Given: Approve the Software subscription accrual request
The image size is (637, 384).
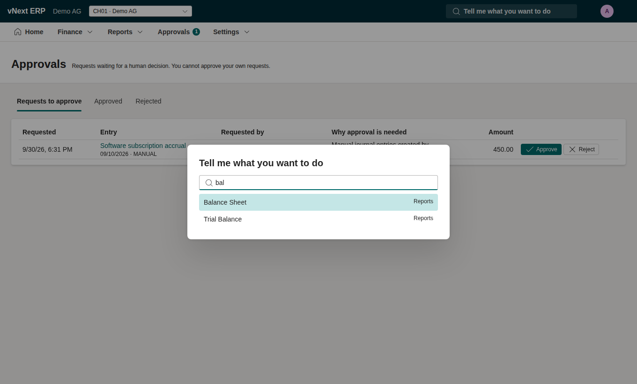Looking at the screenshot, I should tap(541, 149).
